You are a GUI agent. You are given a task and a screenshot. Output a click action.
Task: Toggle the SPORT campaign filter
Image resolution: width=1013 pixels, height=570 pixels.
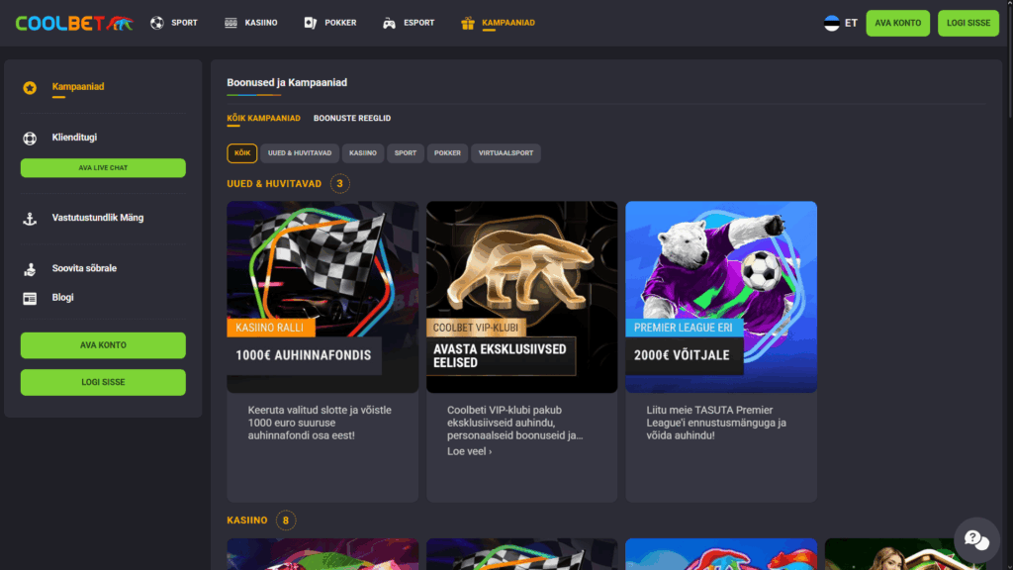405,153
